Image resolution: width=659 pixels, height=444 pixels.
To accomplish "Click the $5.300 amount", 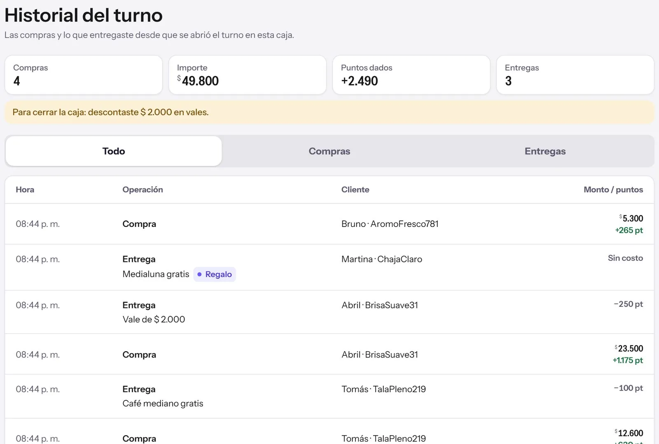I will coord(631,218).
